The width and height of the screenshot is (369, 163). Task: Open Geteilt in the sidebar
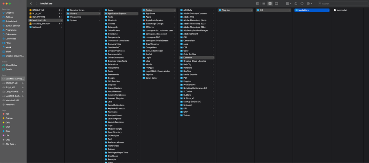[9, 69]
